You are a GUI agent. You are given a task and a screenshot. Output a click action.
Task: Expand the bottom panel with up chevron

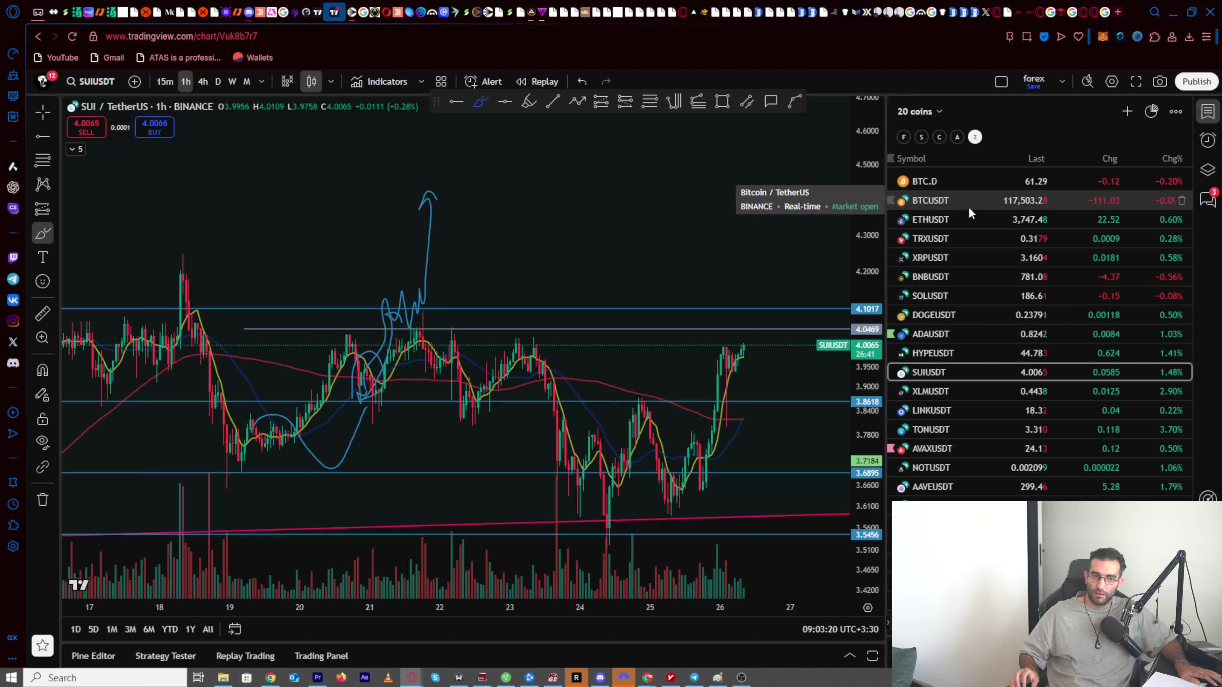coord(850,656)
